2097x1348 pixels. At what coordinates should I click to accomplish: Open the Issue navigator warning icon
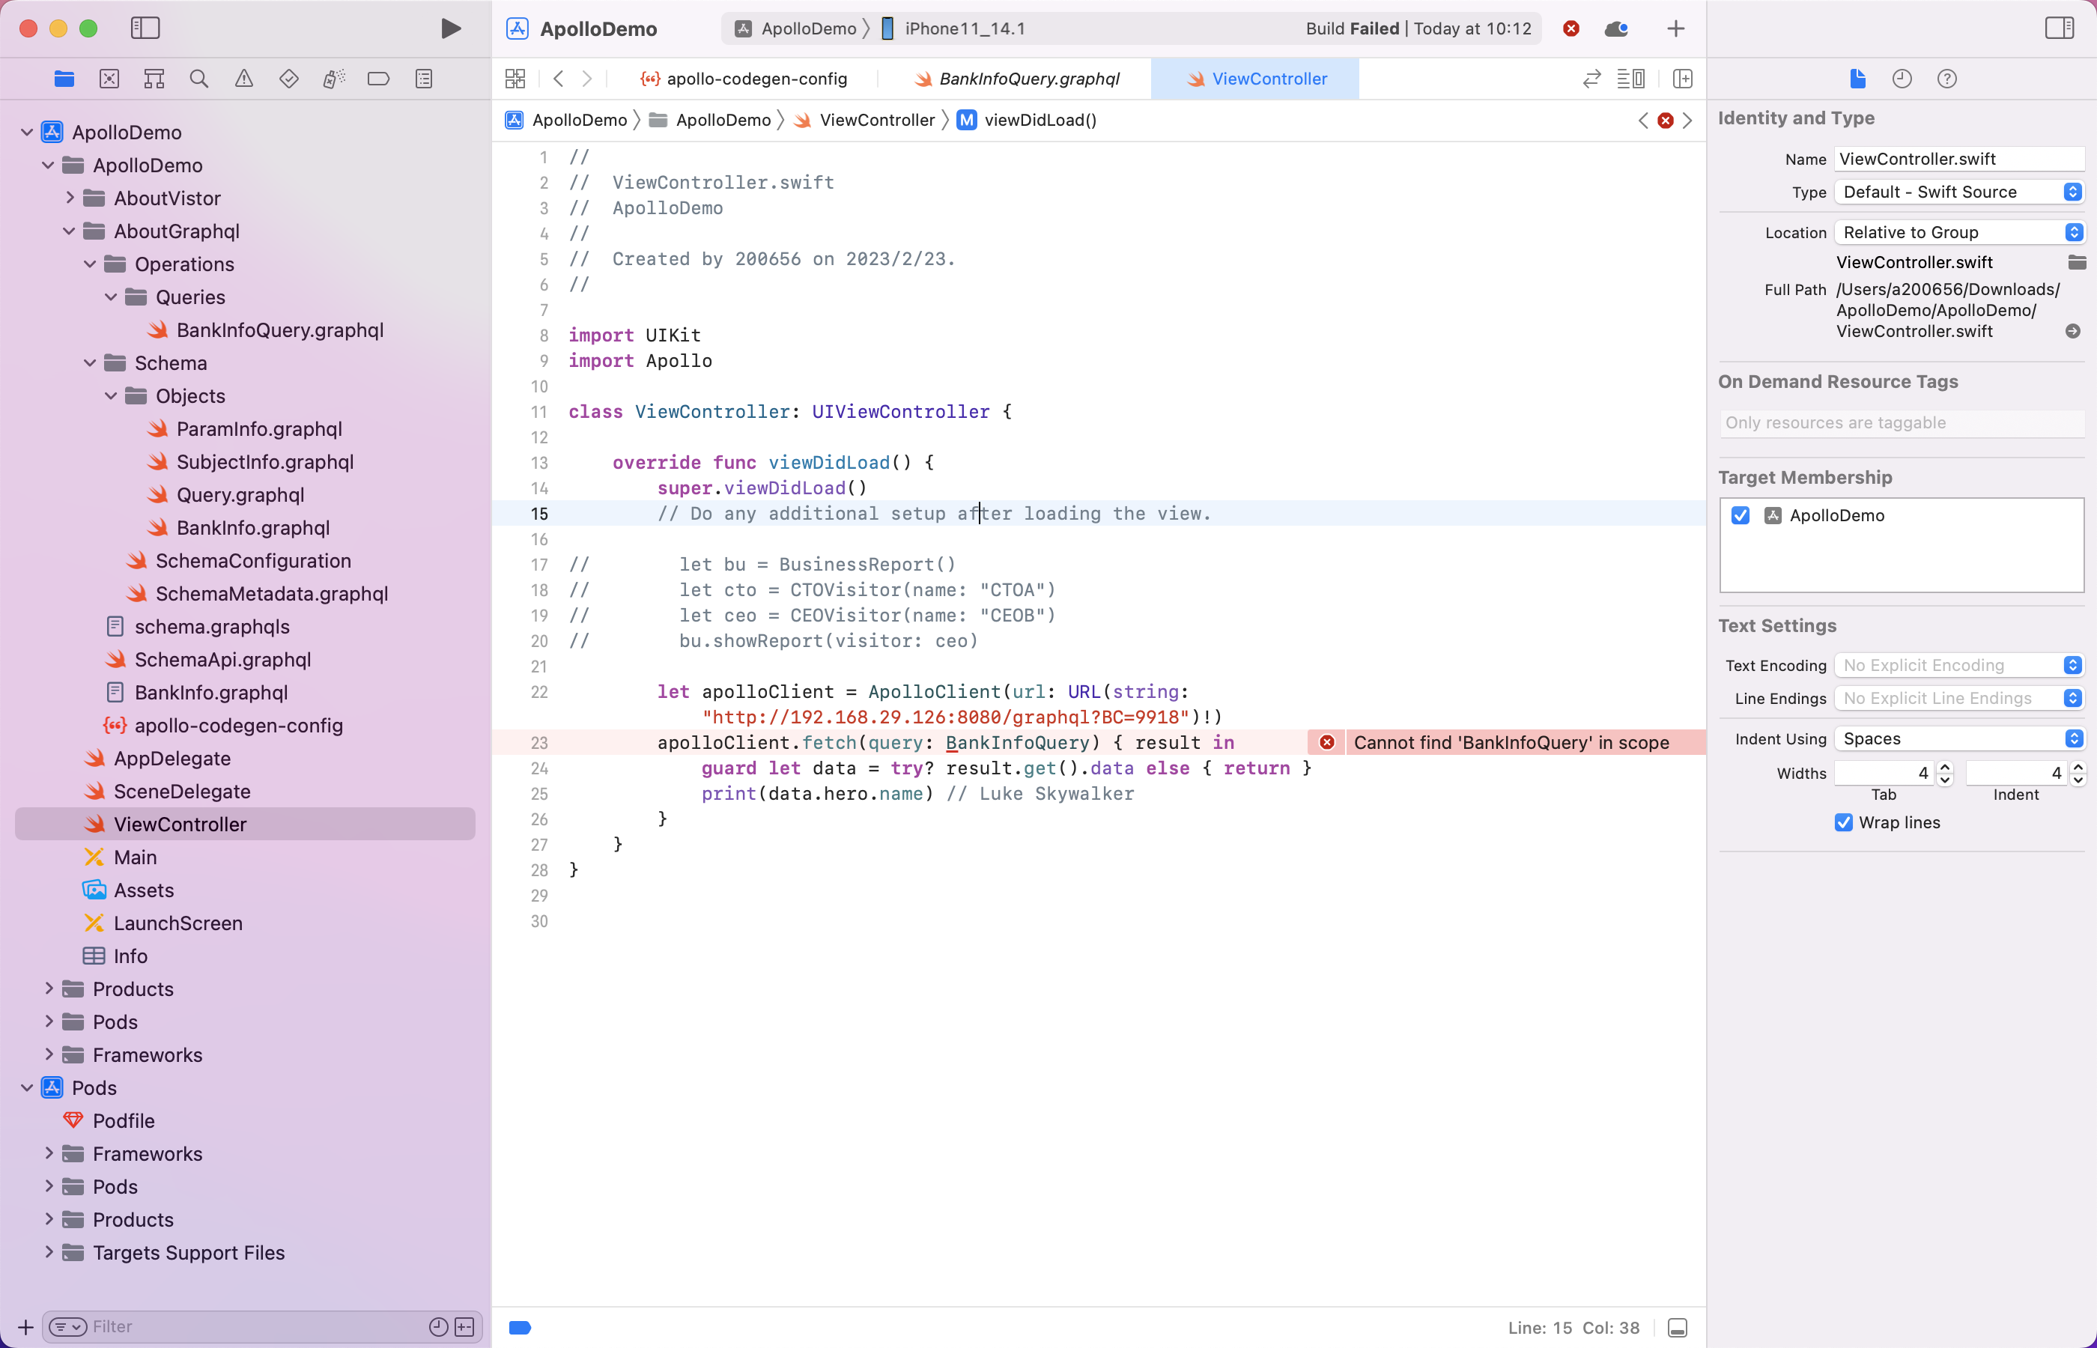243,79
